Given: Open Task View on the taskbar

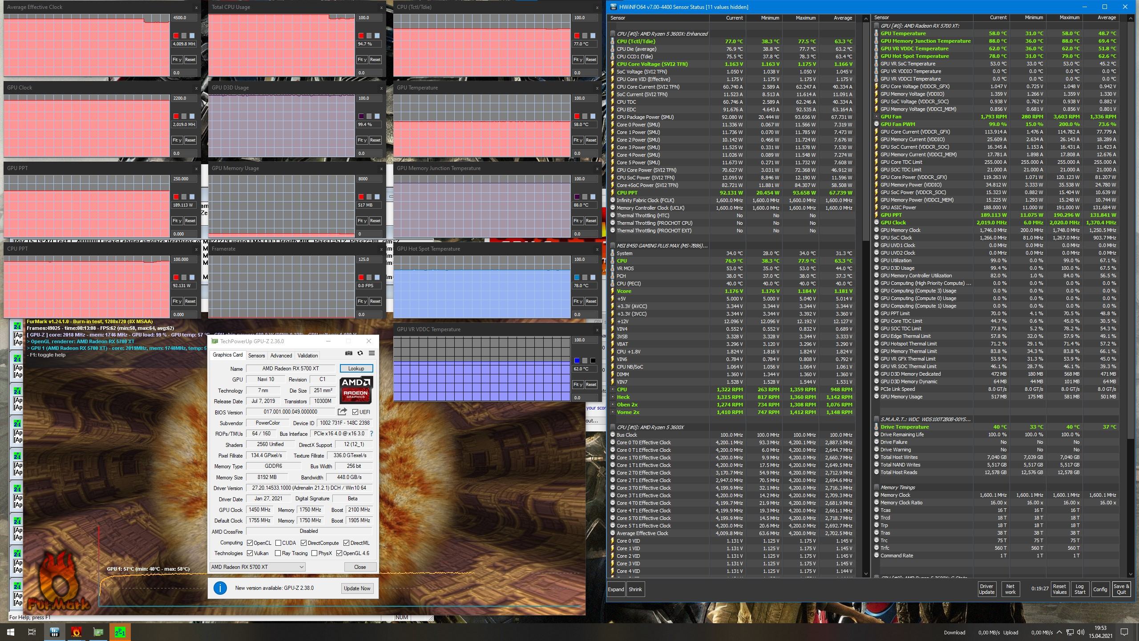Looking at the screenshot, I should tap(32, 632).
